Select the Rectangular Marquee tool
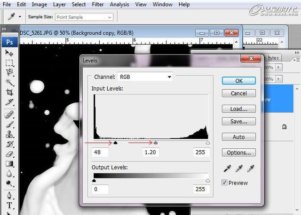Viewport: 301px width, 215px height. tap(9, 62)
